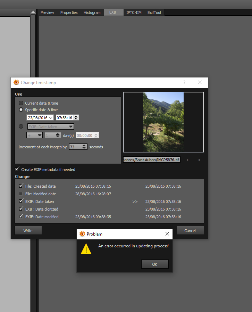Screen dimensions: 252x312
Task: Close the Problem dialog with X
Action: pos(167,234)
